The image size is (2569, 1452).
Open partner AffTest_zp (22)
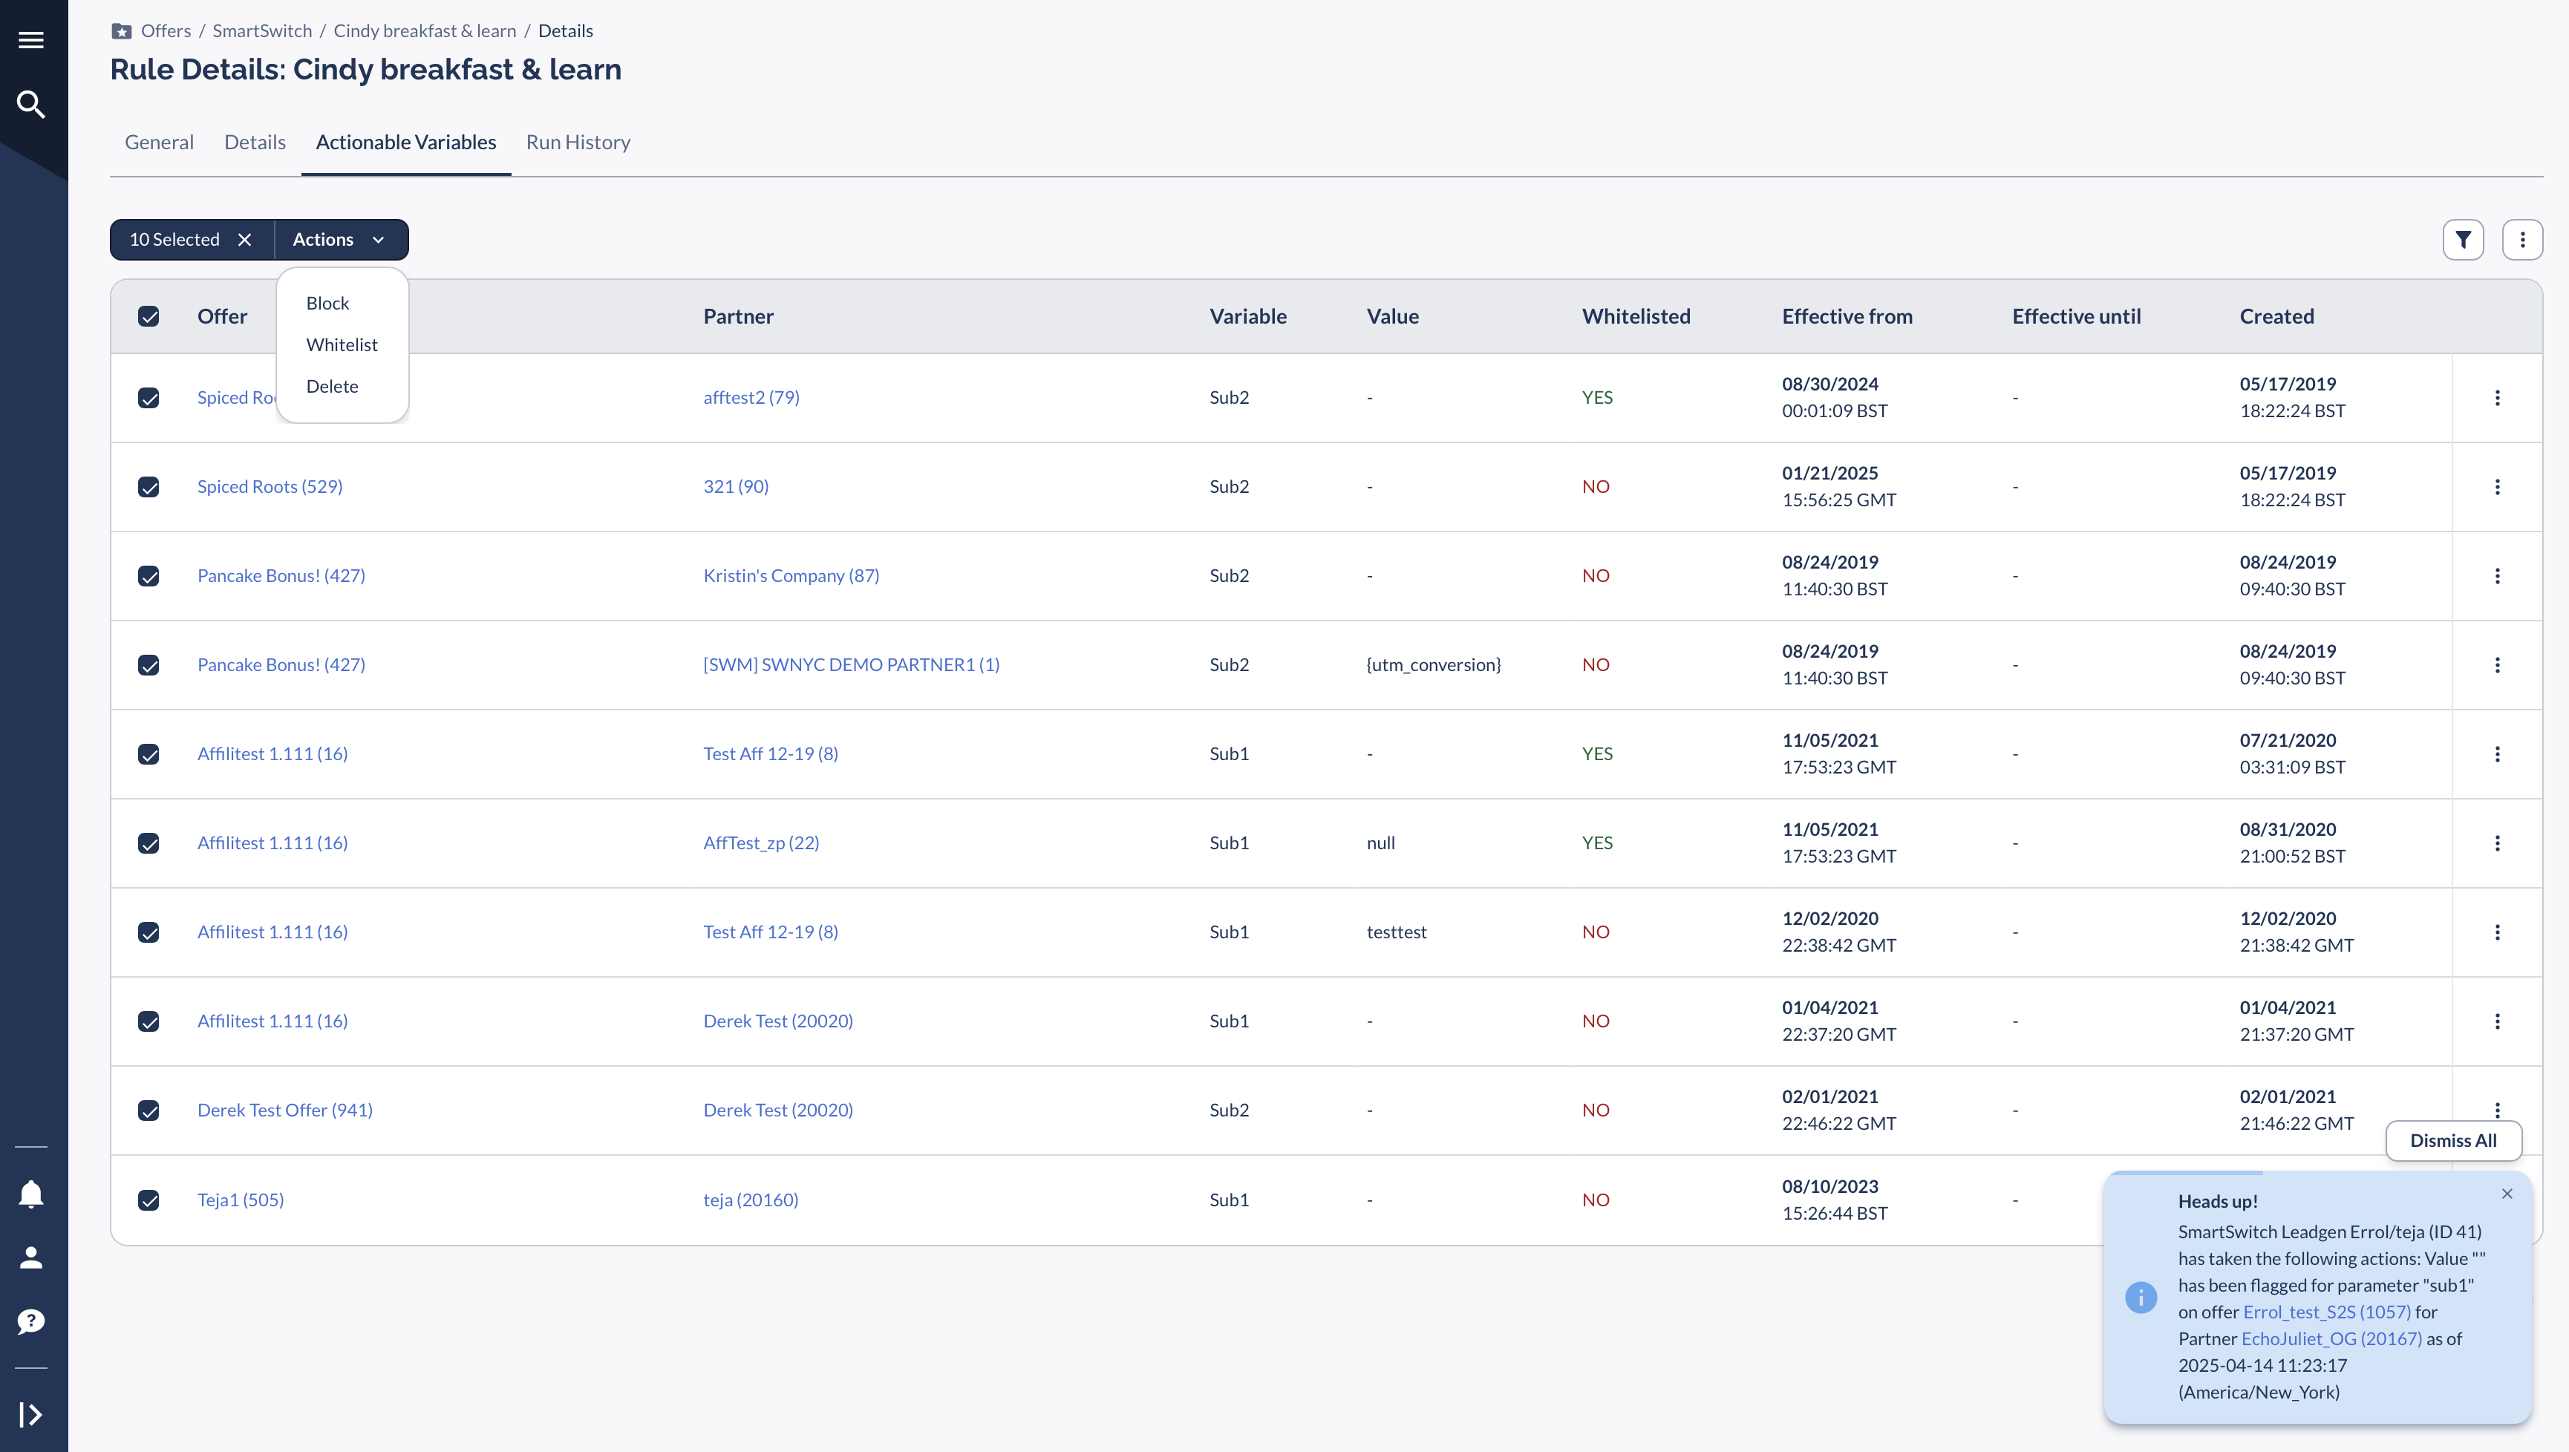[x=761, y=843]
